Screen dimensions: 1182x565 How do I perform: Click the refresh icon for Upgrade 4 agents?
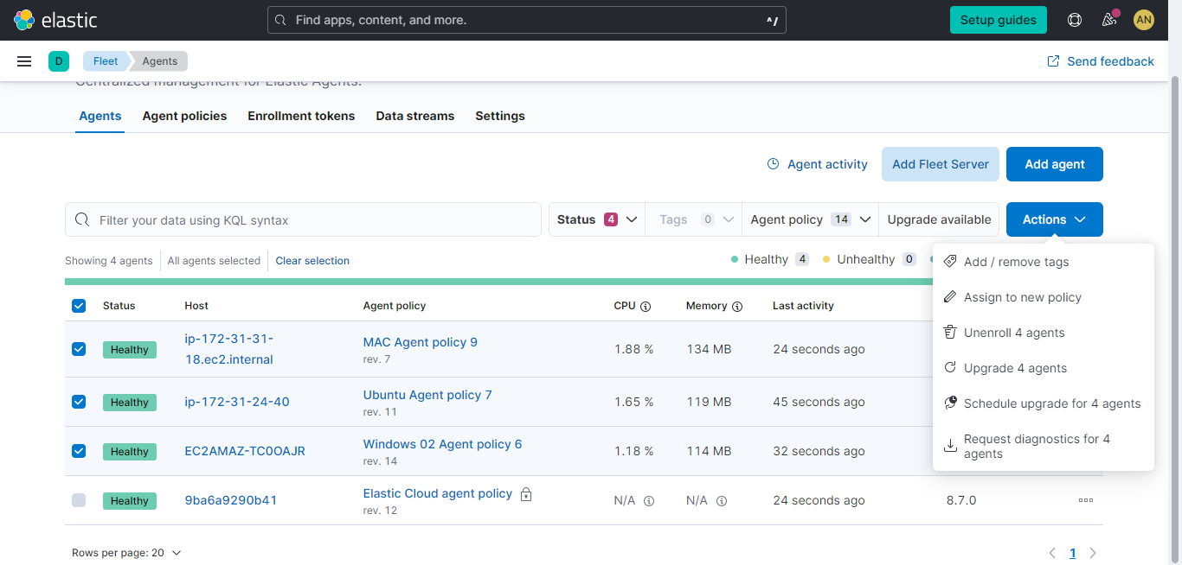pos(949,368)
